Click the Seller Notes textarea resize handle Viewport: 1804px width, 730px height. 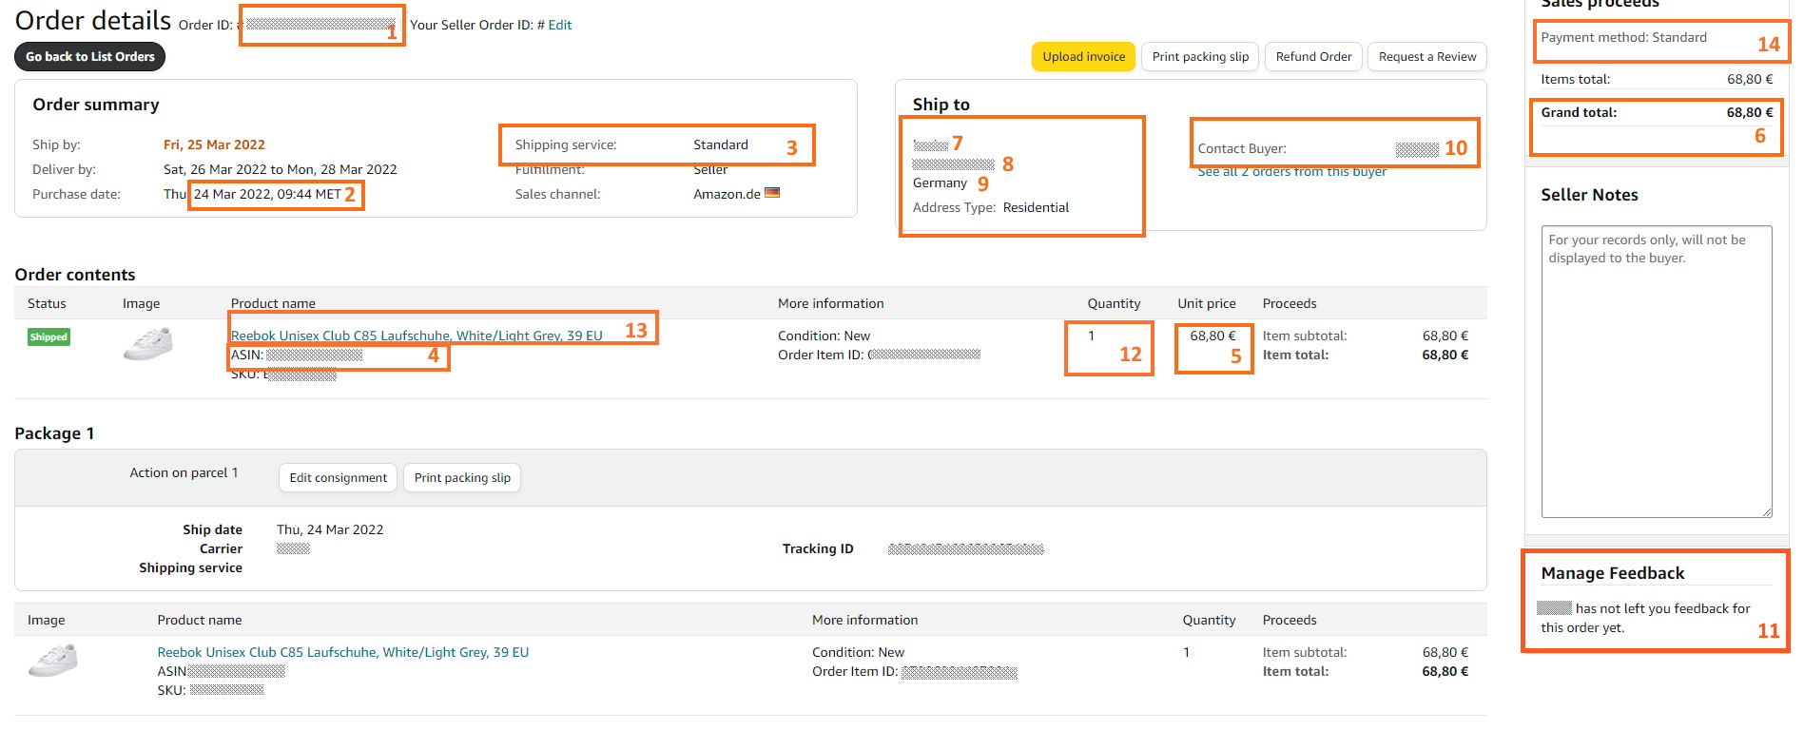[1767, 512]
